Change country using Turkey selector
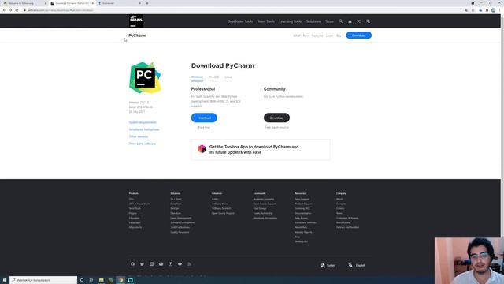This screenshot has width=504, height=284. coord(328,265)
